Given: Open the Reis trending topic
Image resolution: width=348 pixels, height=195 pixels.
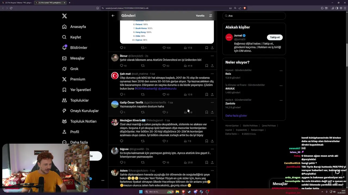Looking at the screenshot, I should (228, 74).
